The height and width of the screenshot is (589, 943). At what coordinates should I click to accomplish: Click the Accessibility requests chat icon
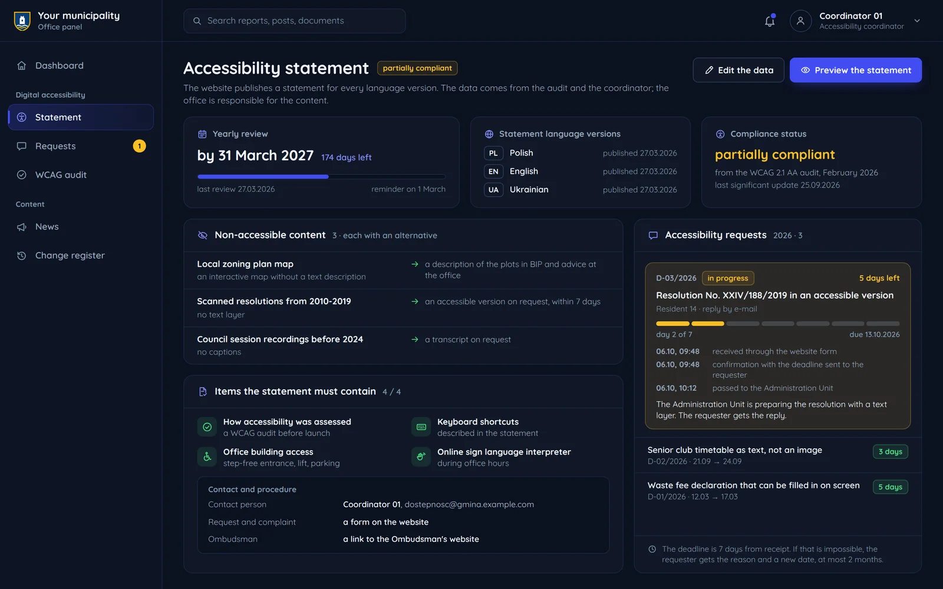tap(653, 235)
